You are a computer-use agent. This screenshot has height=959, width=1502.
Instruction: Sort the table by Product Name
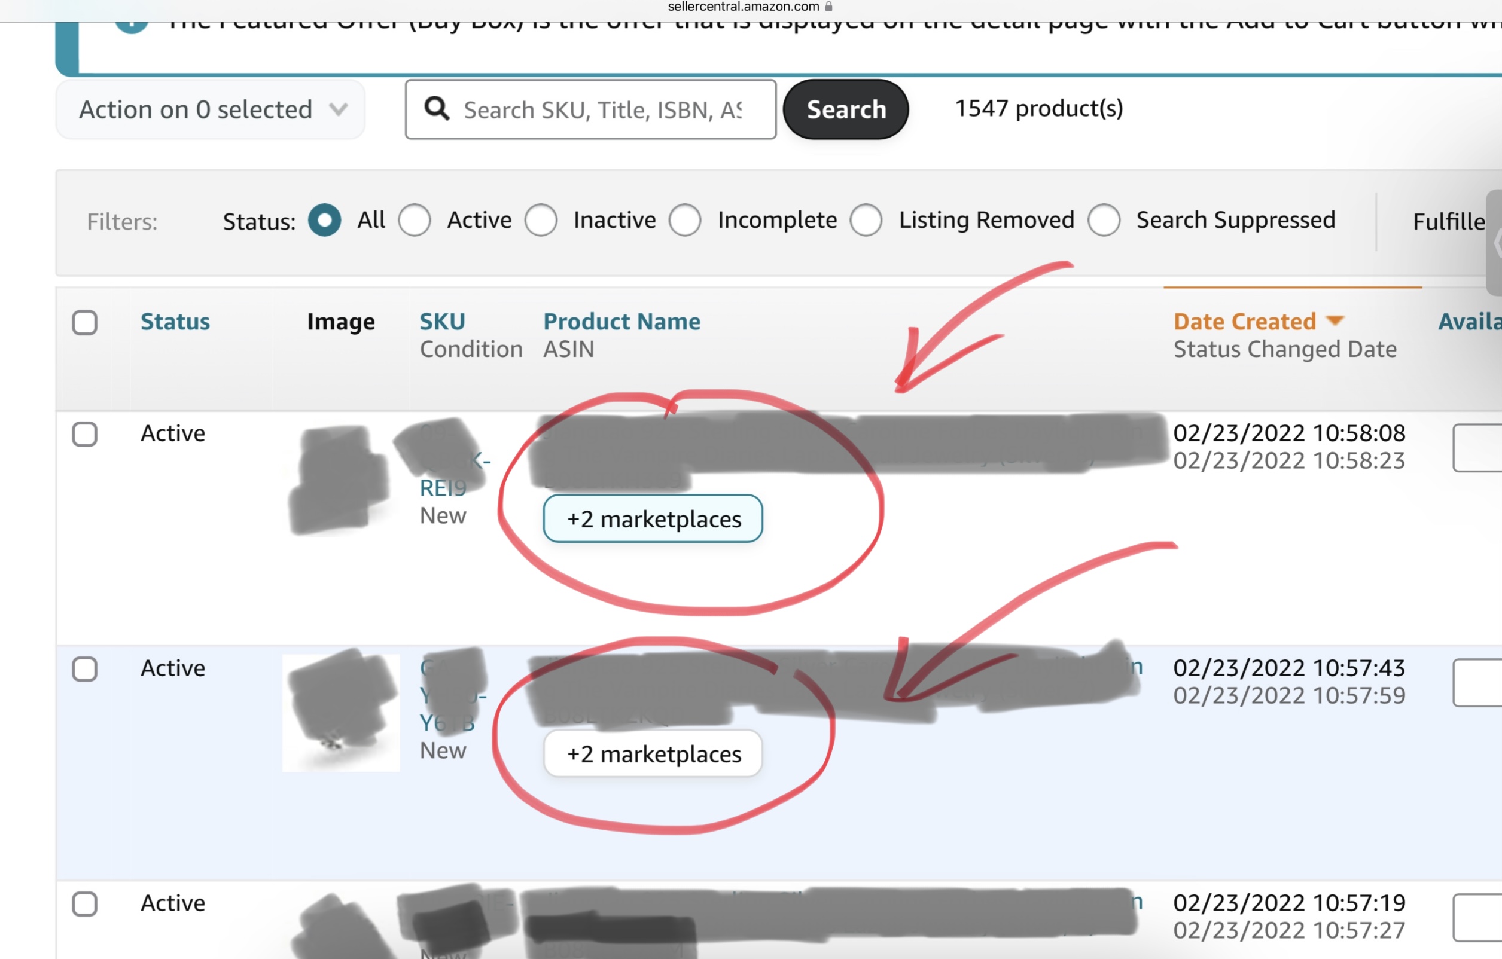pyautogui.click(x=622, y=322)
